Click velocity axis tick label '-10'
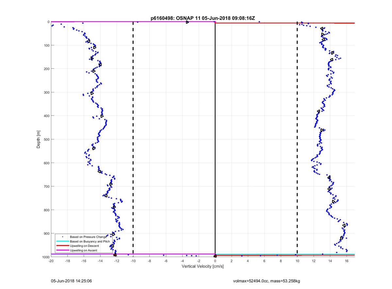This screenshot has width=392, height=289. (133, 261)
